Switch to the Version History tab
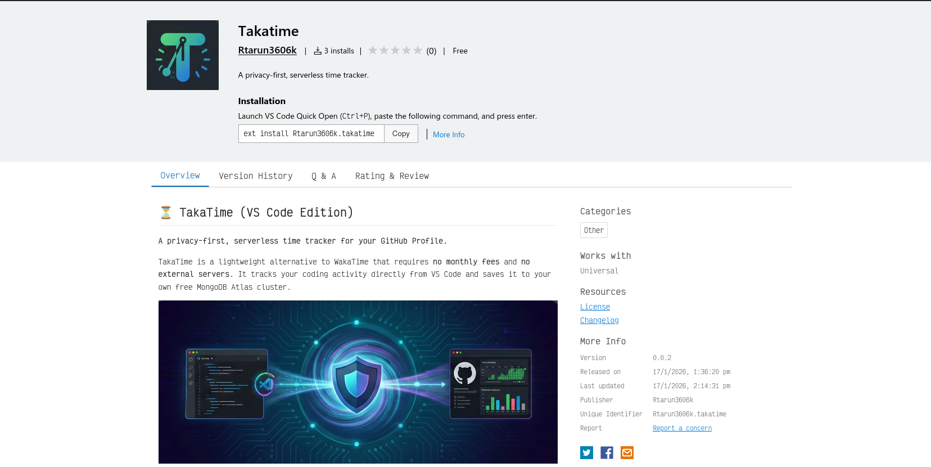The height and width of the screenshot is (467, 931). point(256,176)
